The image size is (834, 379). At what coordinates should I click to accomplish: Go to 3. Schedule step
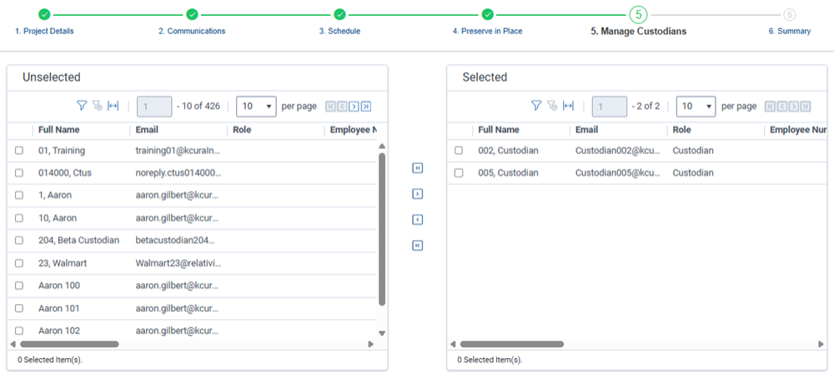340,32
